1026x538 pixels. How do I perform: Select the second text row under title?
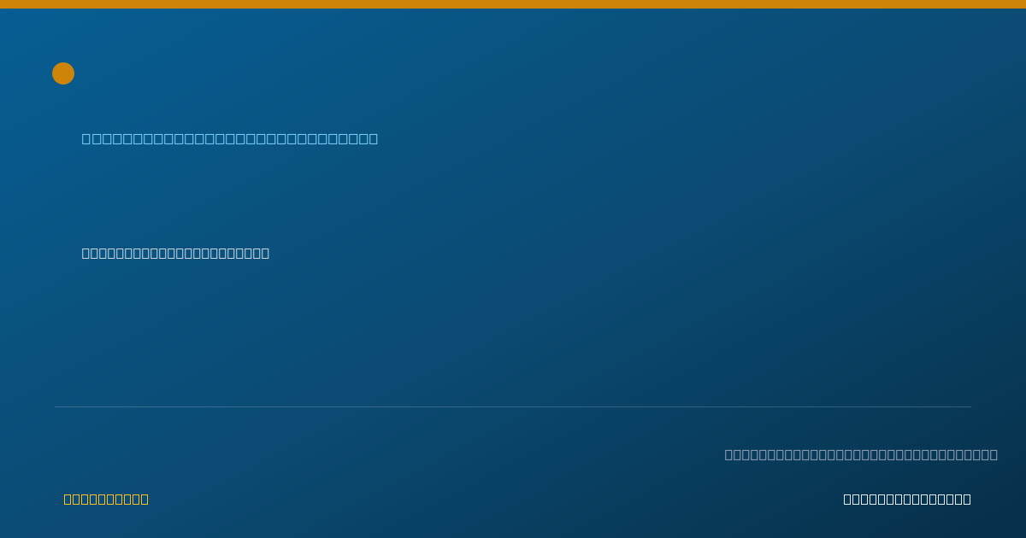[175, 253]
